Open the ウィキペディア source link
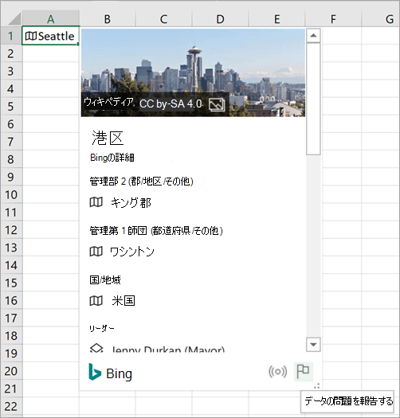This screenshot has width=400, height=418. 109,102
